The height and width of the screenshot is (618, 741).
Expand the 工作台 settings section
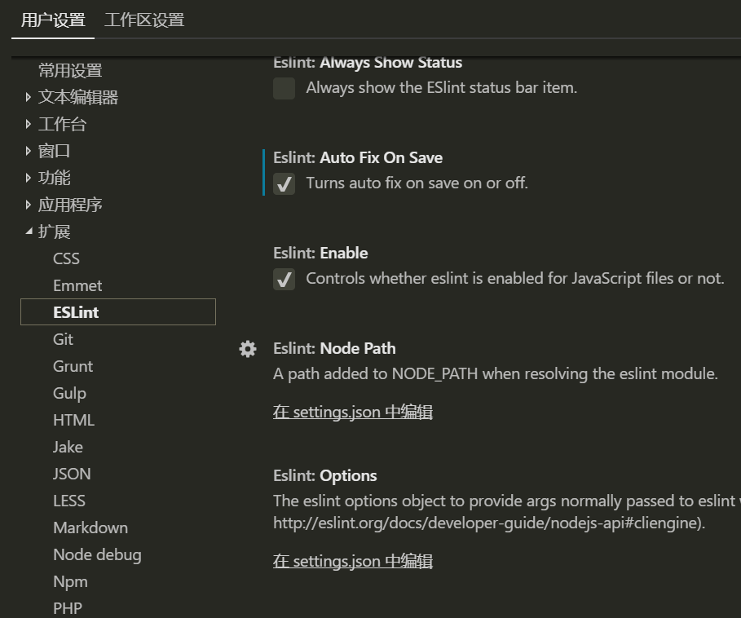29,125
